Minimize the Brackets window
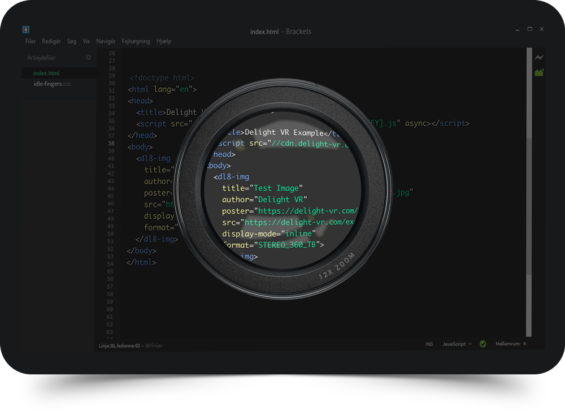 [518, 29]
